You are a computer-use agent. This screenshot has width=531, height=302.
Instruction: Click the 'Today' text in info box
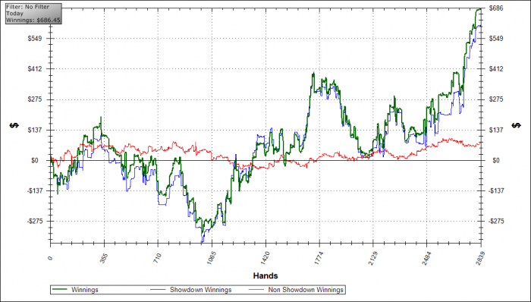pyautogui.click(x=14, y=14)
